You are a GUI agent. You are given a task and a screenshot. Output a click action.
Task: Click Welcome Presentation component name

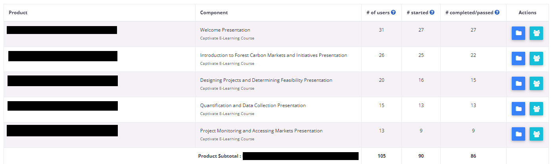(225, 30)
